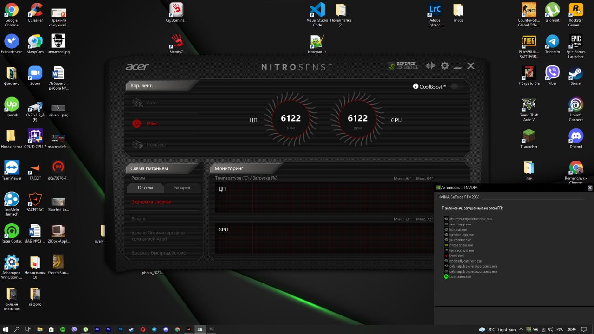Select Google Chrome desktop icon
This screenshot has height=334, width=594.
pyautogui.click(x=12, y=15)
